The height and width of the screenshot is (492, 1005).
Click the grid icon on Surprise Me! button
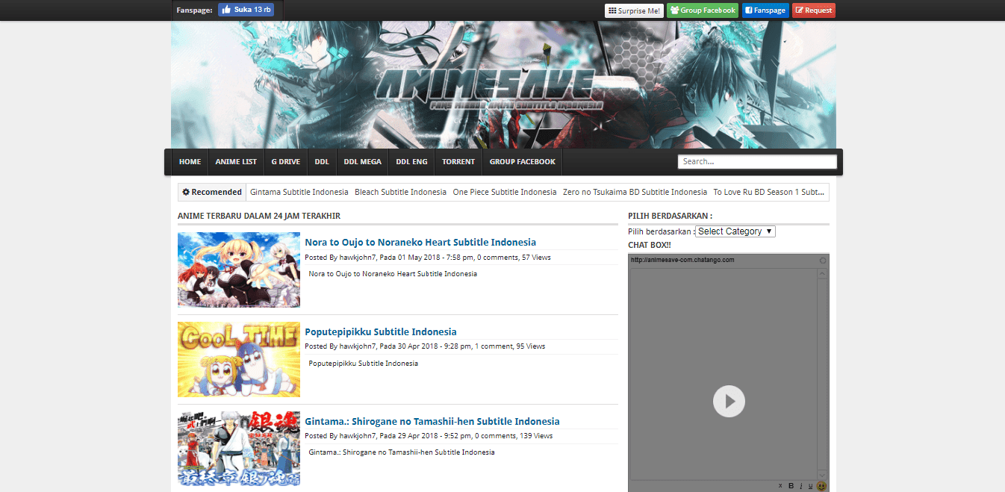click(x=614, y=10)
